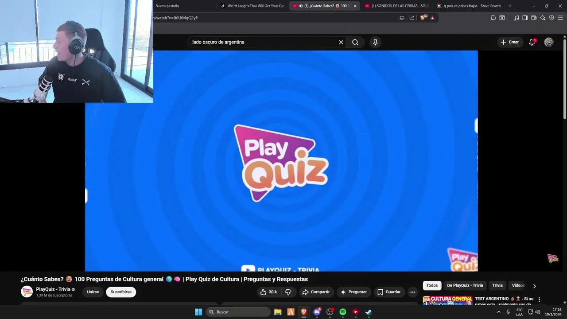Image resolution: width=567 pixels, height=319 pixels.
Task: Switch to Weird Laughs TikTok tab
Action: pos(253,6)
